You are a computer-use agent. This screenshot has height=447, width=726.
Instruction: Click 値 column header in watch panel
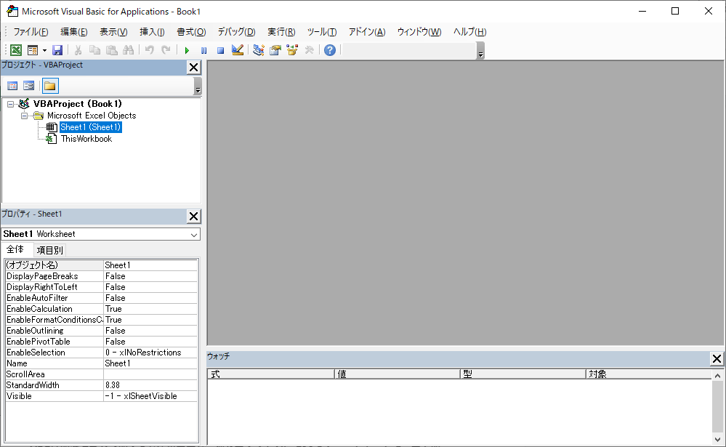(398, 374)
